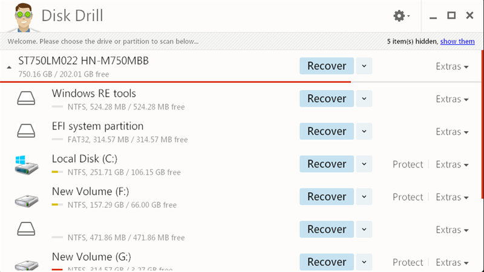Select the New Volume (F:) drive icon
The width and height of the screenshot is (484, 272).
[x=26, y=197]
